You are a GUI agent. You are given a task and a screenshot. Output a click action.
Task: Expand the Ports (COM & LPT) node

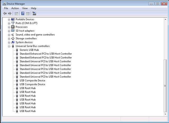(9, 23)
